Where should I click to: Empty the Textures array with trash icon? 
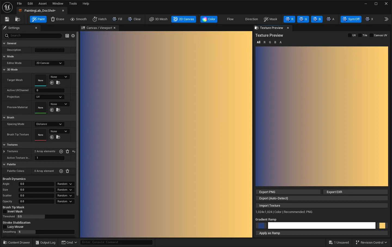click(x=67, y=151)
